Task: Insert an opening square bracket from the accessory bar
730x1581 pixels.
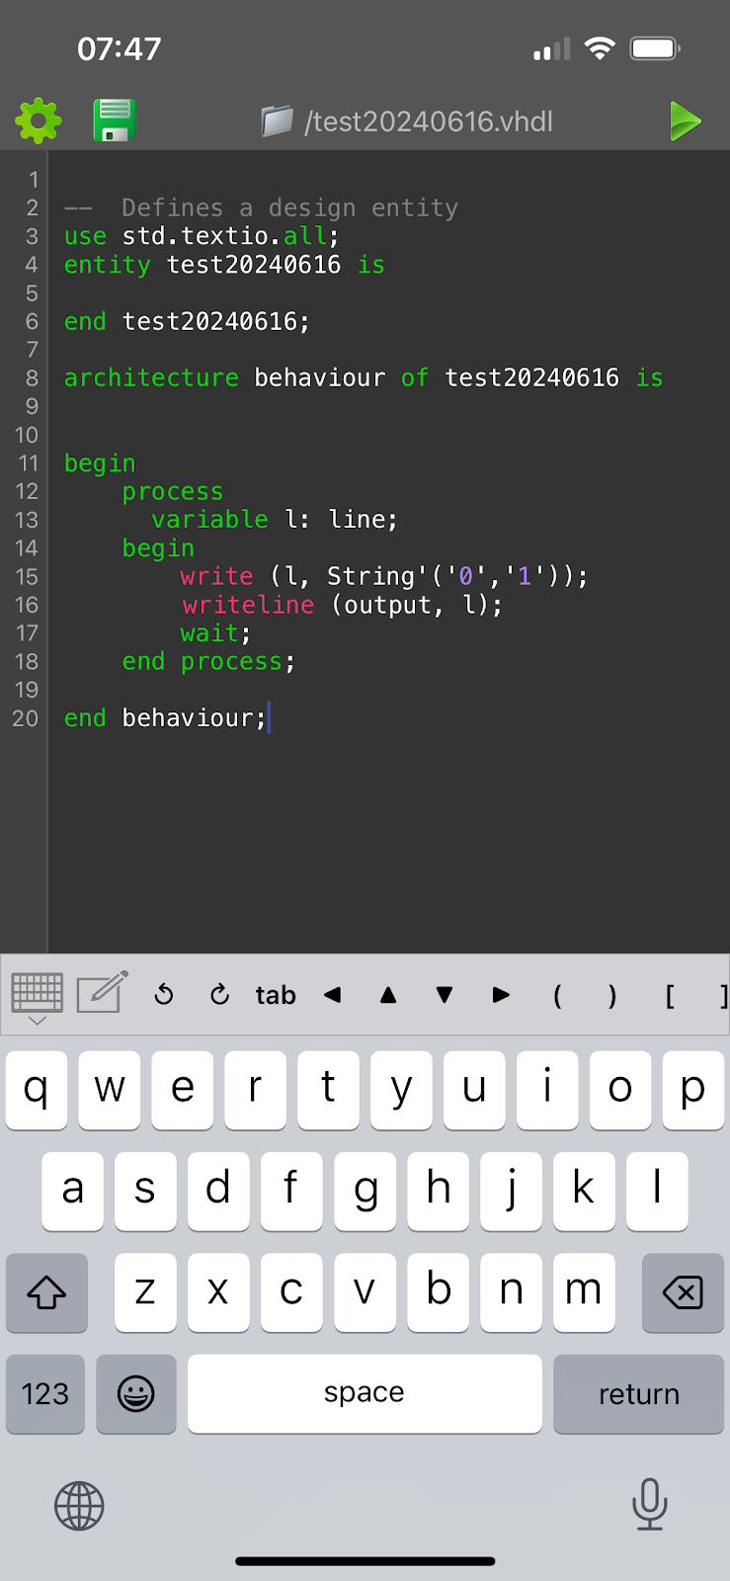Action: 670,995
